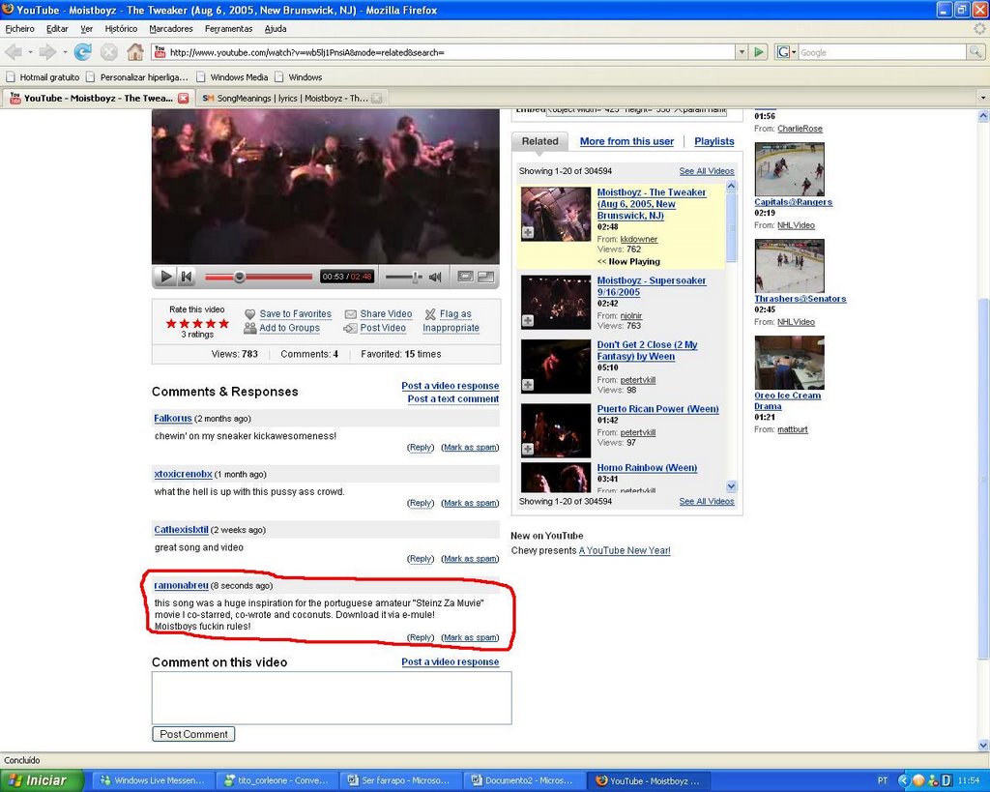Switch to Windows Live Messenger taskbar item
Screen dimensions: 990x792
pos(152,780)
